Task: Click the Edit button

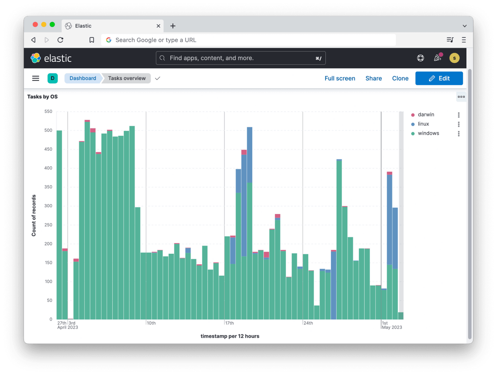Action: click(x=439, y=78)
